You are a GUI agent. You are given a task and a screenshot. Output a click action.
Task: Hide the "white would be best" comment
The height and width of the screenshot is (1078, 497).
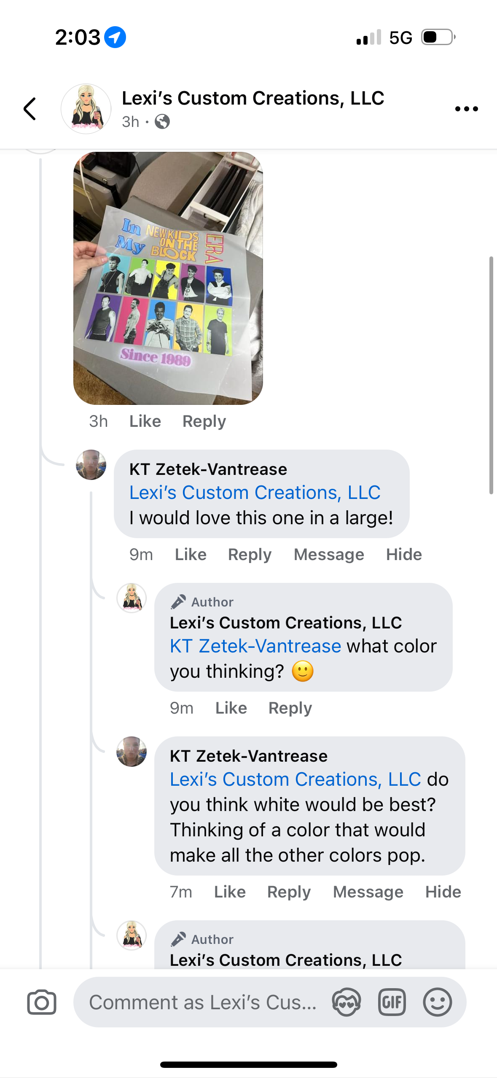click(x=443, y=892)
